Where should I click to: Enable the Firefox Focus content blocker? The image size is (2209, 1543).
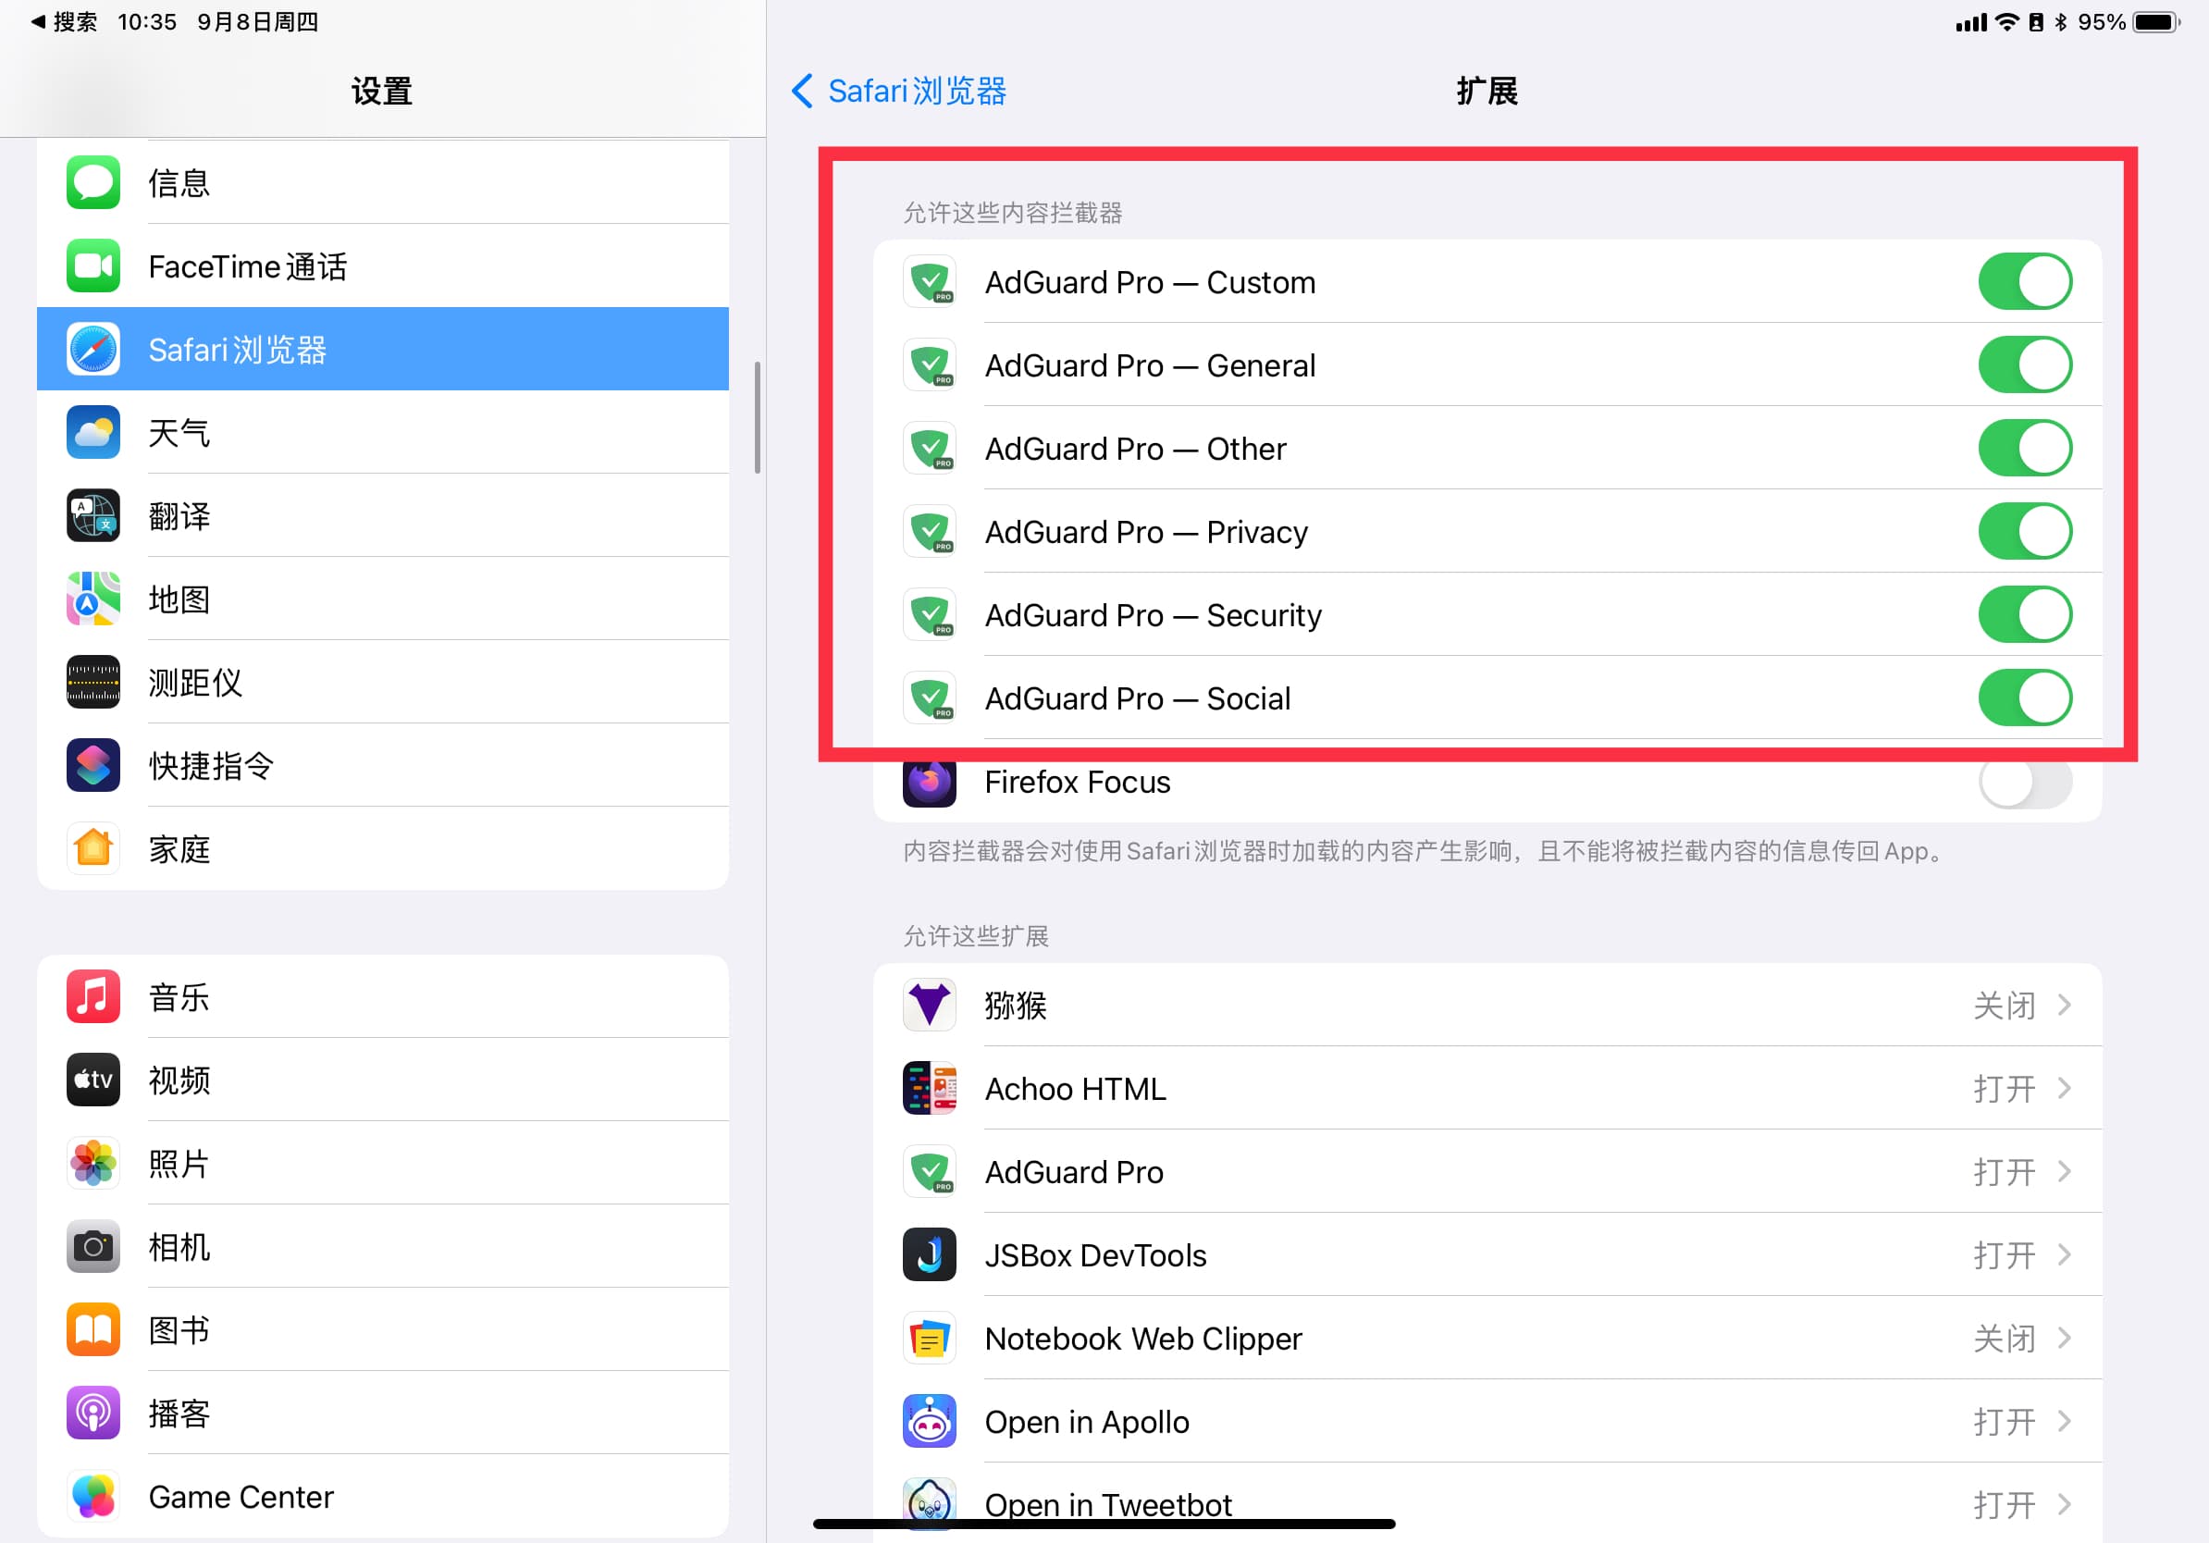(2025, 783)
